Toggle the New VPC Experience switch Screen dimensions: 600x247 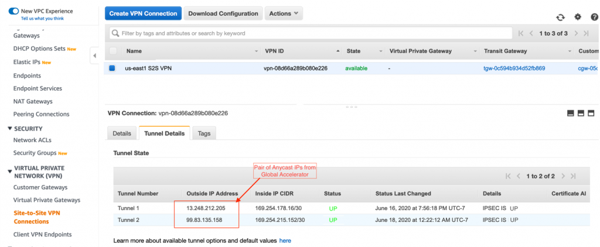13,11
